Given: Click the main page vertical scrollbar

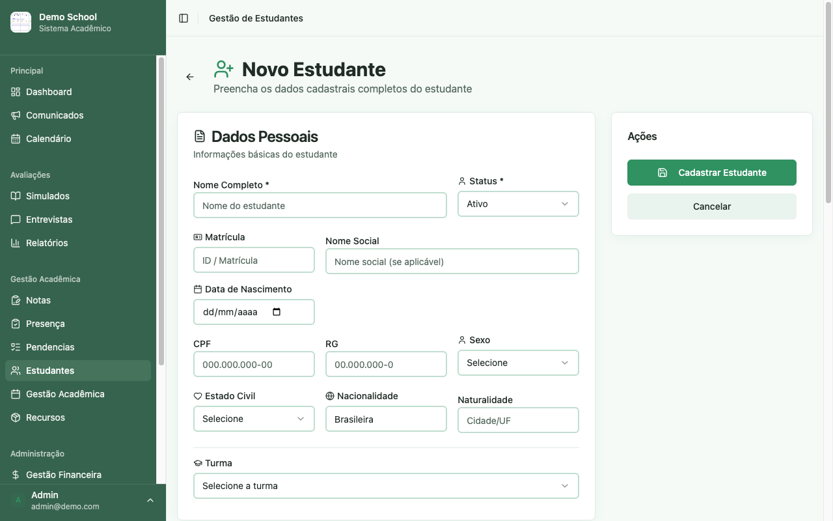Looking at the screenshot, I should [828, 102].
